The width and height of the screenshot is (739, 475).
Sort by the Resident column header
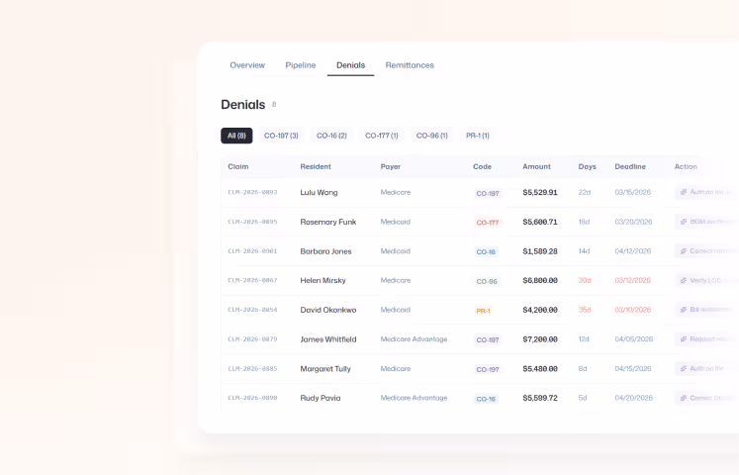(x=316, y=167)
